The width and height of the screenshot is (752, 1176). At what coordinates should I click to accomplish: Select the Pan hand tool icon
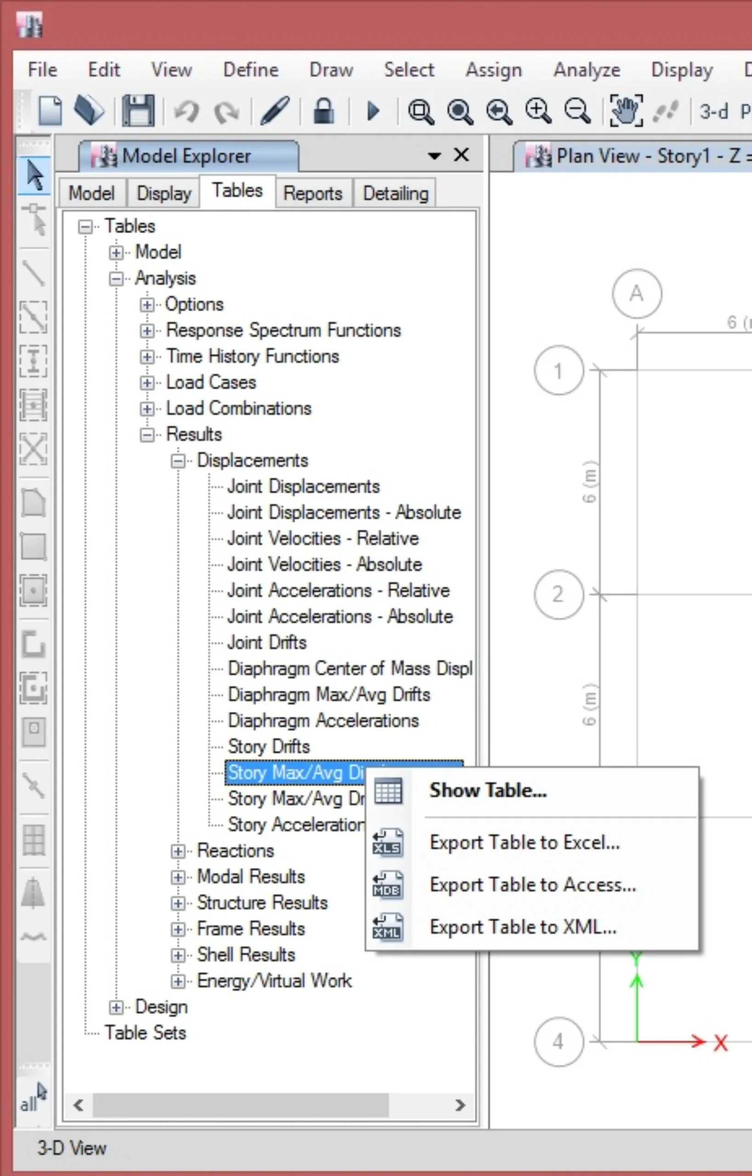pos(626,111)
